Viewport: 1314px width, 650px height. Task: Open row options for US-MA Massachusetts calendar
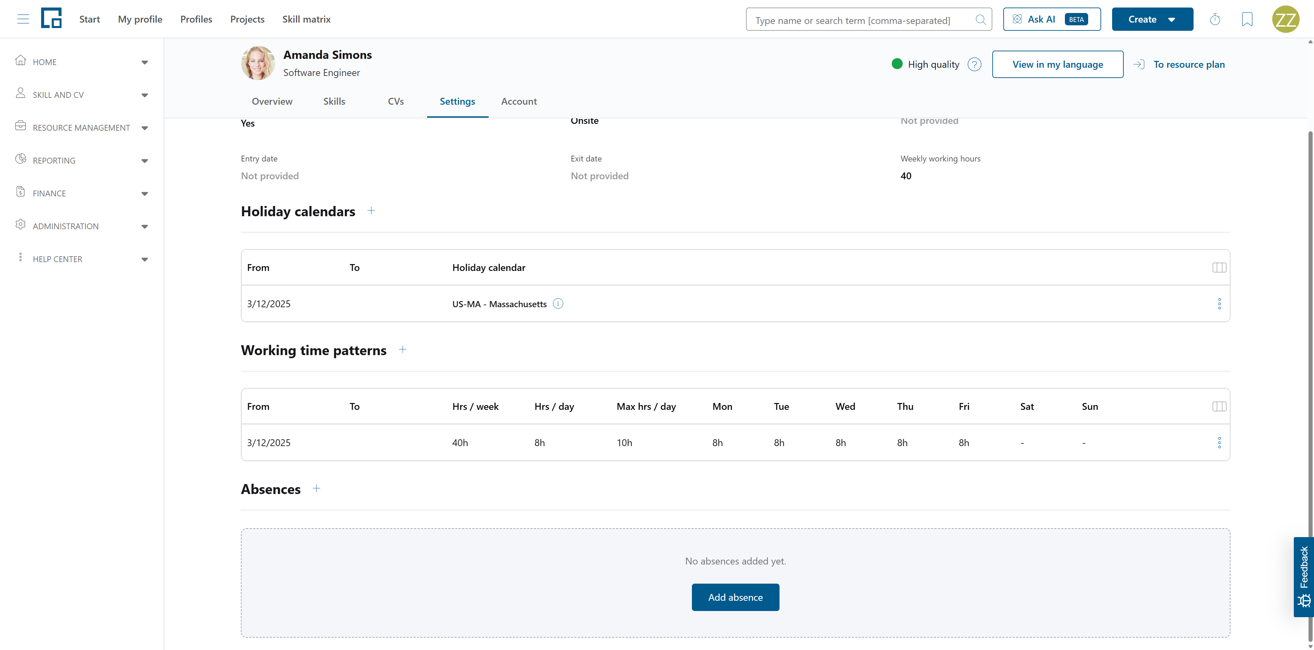(x=1219, y=304)
